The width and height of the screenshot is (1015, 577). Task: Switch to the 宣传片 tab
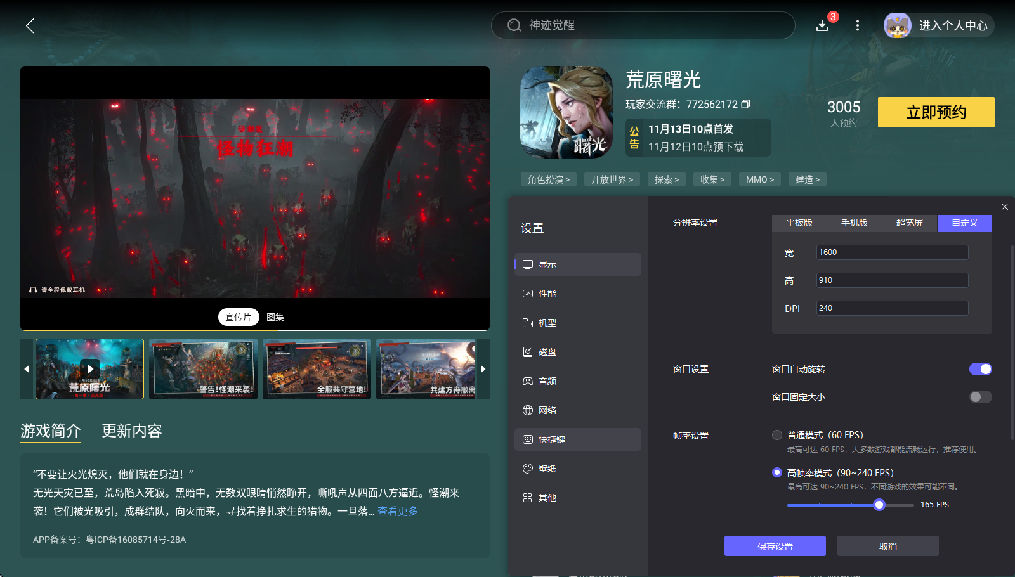click(239, 317)
